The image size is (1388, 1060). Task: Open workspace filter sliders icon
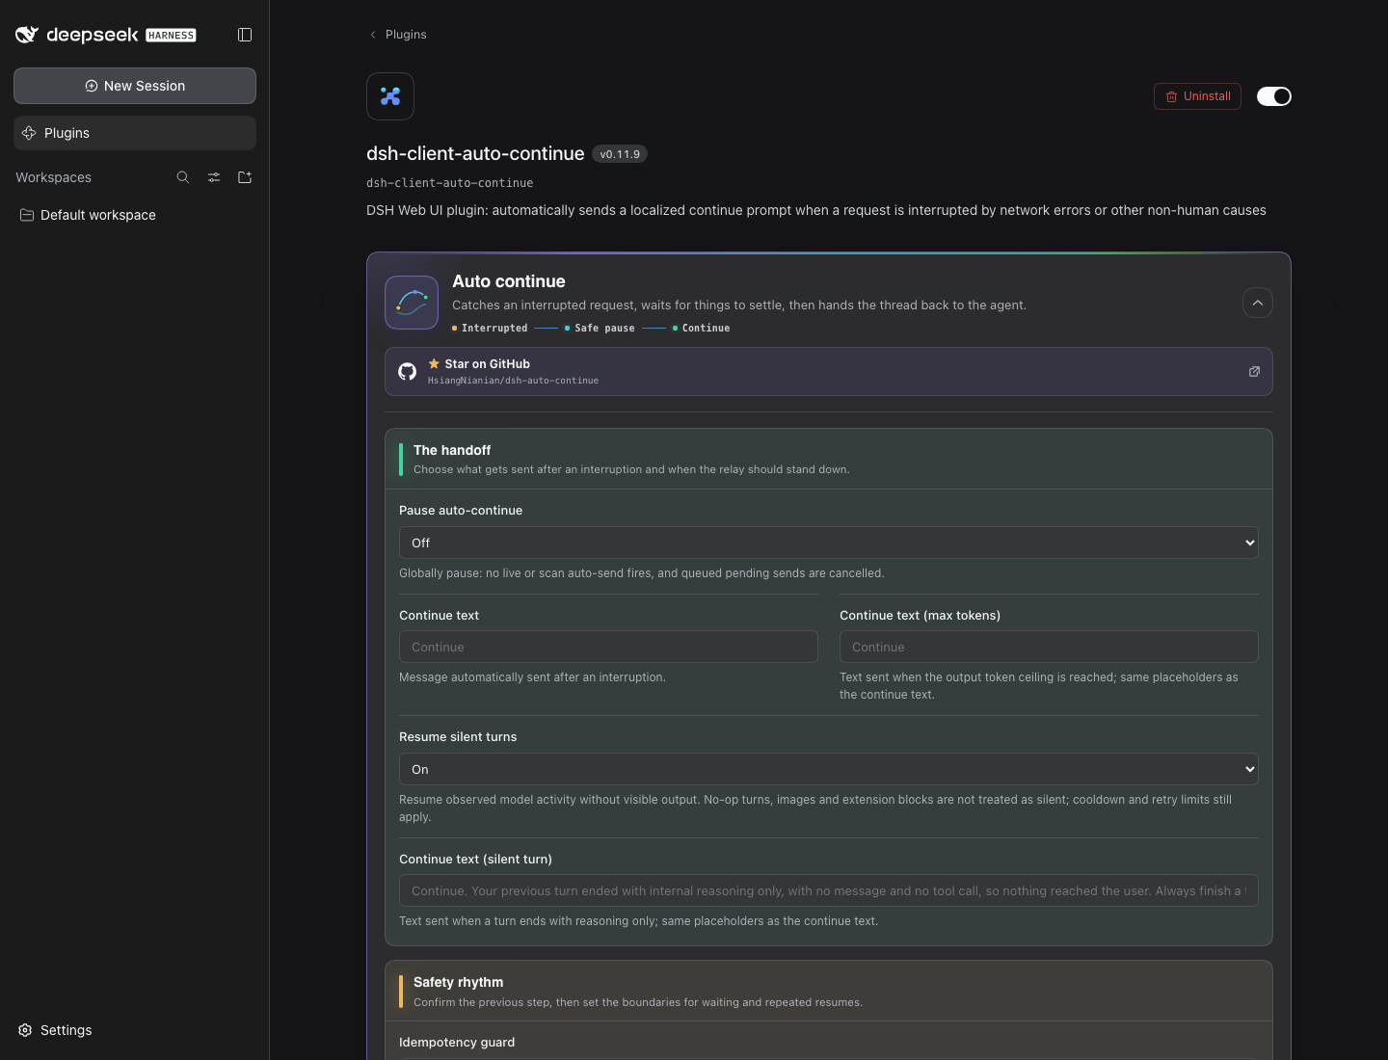[x=214, y=177]
